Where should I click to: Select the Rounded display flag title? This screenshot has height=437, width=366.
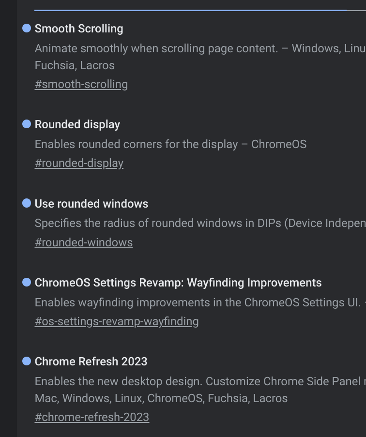[x=77, y=124]
